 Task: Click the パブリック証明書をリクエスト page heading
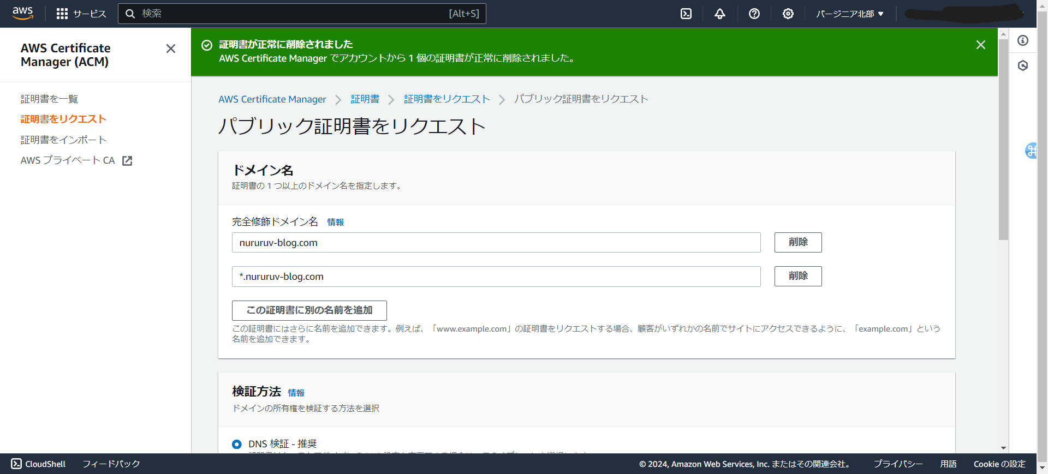pos(352,126)
